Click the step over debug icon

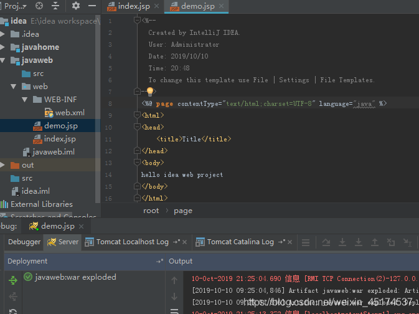click(326, 242)
